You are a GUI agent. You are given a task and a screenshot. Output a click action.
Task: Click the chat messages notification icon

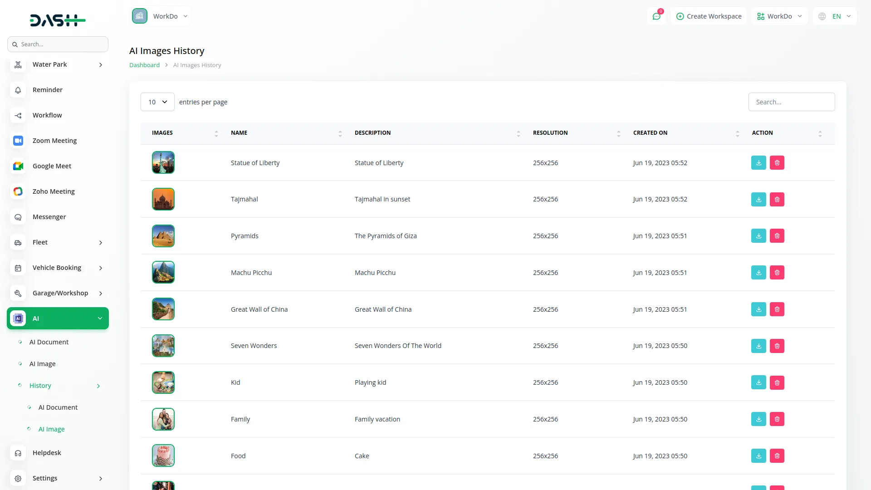pos(656,16)
